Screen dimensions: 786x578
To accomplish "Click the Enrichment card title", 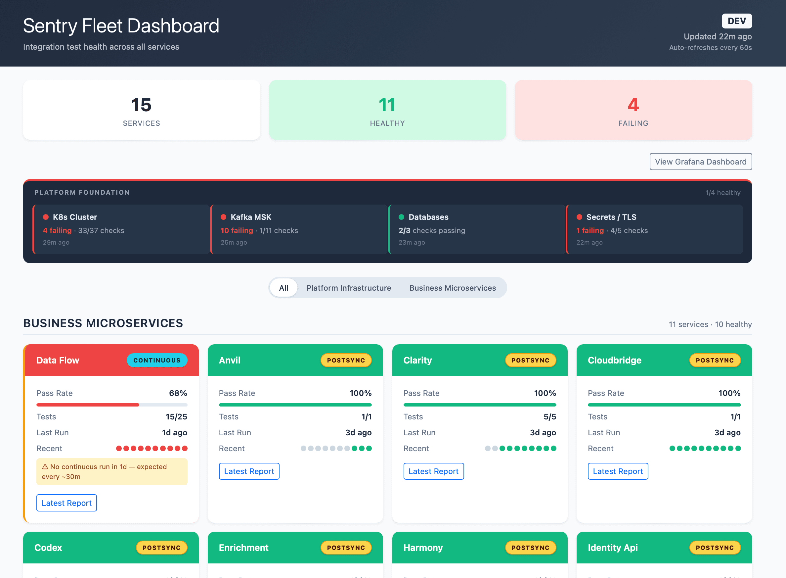I will coord(243,548).
